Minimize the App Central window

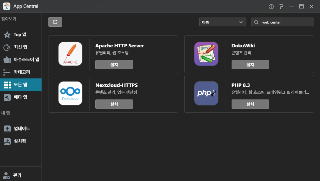click(291, 7)
